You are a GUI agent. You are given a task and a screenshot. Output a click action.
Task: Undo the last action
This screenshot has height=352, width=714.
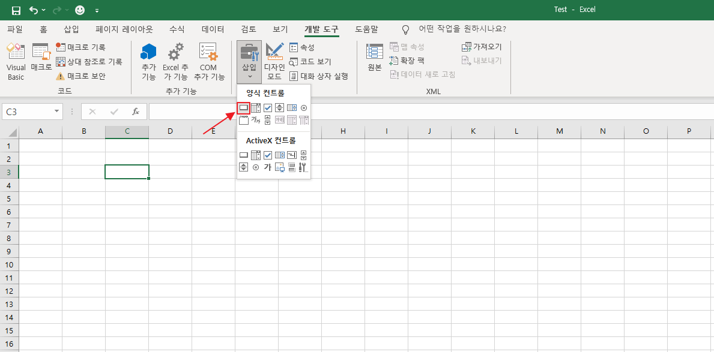[34, 10]
